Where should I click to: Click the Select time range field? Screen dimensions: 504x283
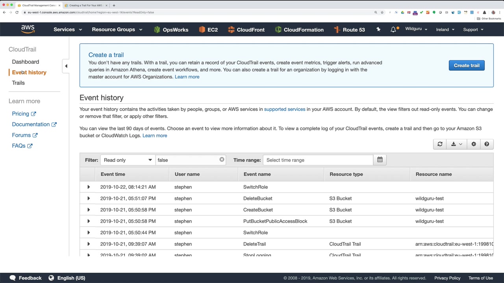coord(317,160)
